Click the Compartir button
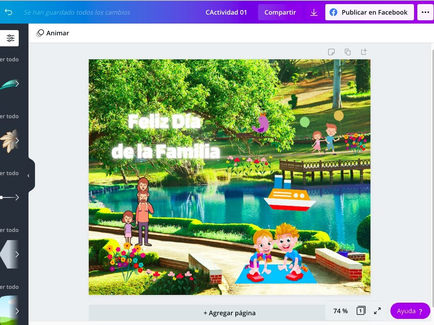This screenshot has width=434, height=325. pos(280,12)
